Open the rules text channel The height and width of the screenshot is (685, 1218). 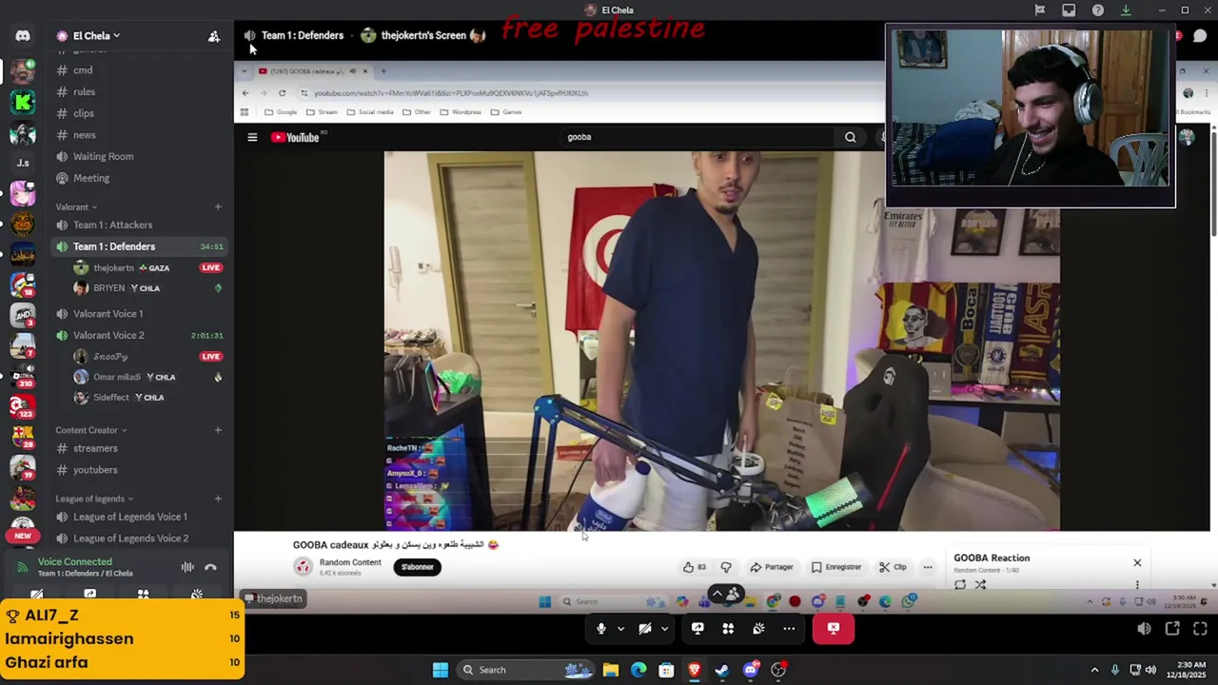click(x=84, y=92)
